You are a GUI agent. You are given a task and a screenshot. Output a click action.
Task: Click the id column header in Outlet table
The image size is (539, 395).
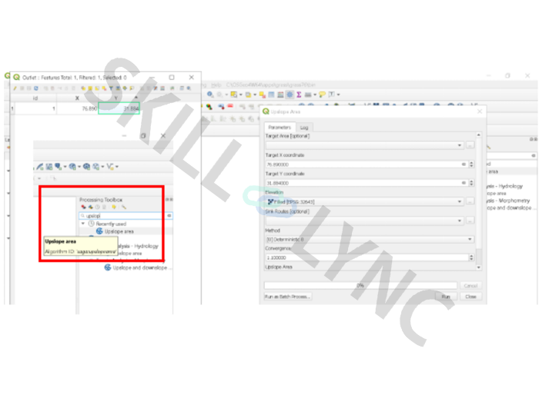tap(35, 98)
